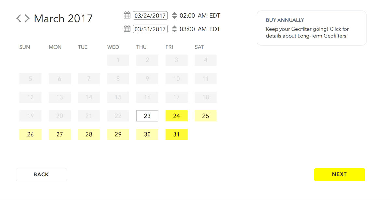
Task: Click the BACK button
Action: [41, 174]
